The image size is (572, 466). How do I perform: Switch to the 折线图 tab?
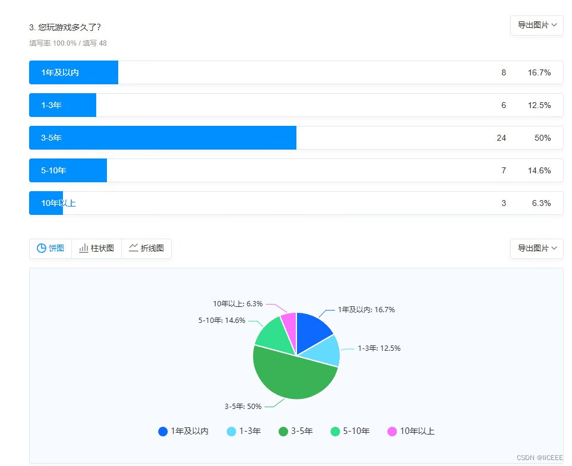[146, 248]
